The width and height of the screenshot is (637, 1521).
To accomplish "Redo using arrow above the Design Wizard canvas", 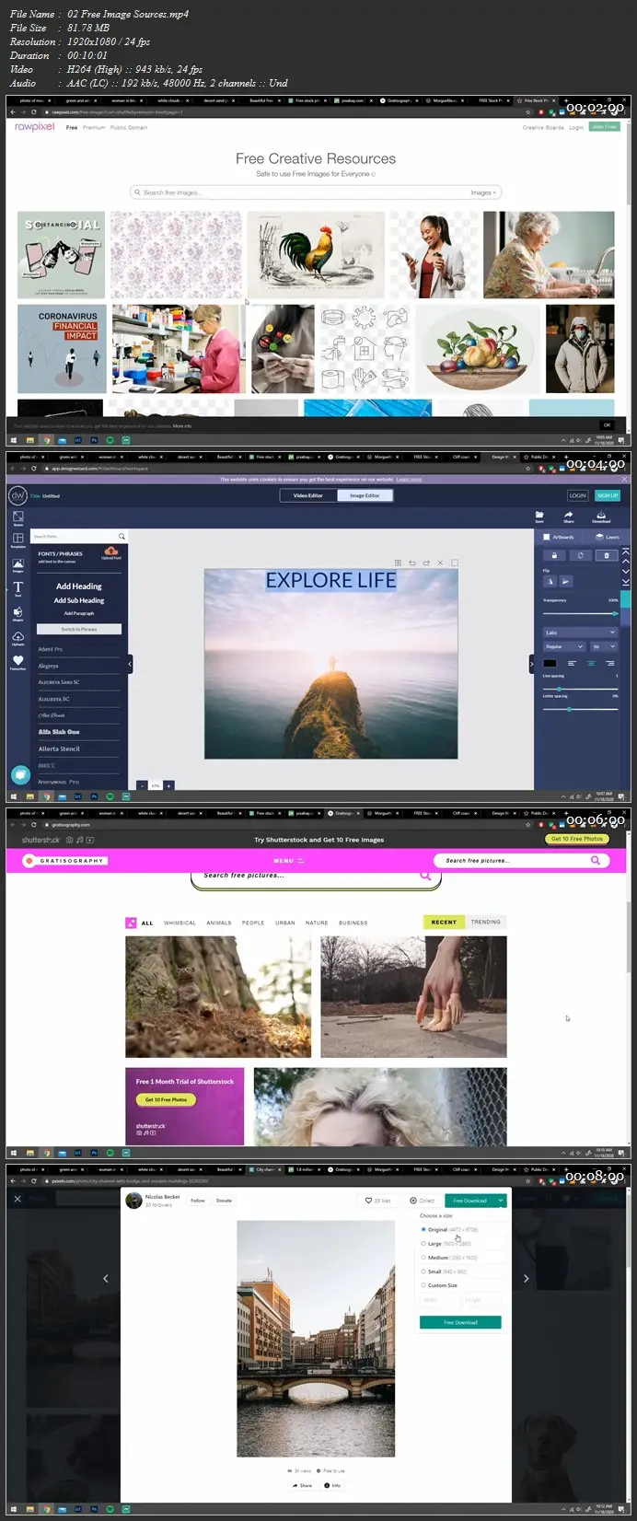I will tap(426, 563).
